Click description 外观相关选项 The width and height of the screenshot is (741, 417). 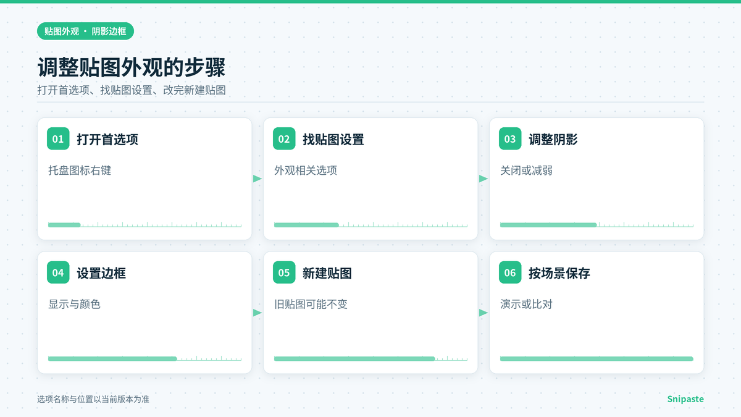[306, 171]
